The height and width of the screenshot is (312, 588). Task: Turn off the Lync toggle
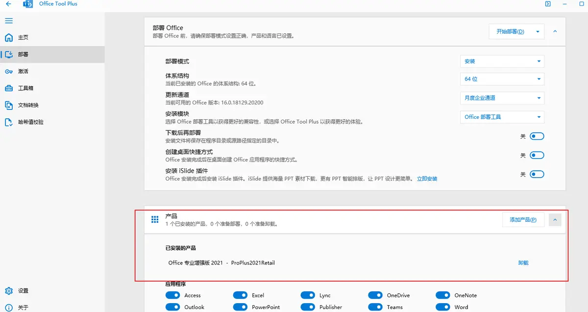pos(308,295)
